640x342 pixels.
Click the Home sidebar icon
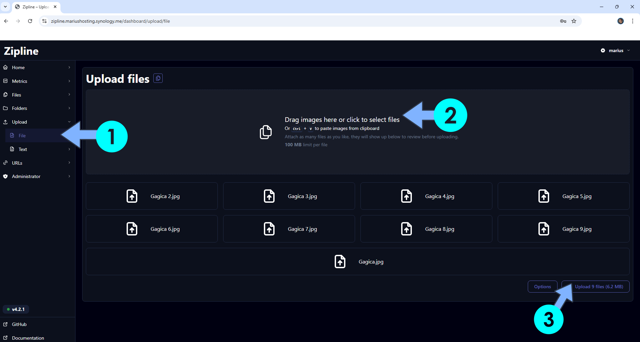coord(5,67)
